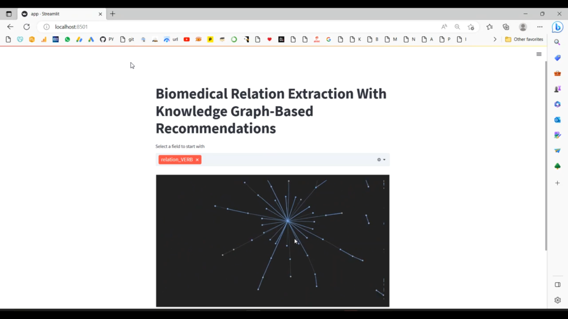568x319 pixels.
Task: Open Edge Settings and more menu
Action: (x=540, y=27)
